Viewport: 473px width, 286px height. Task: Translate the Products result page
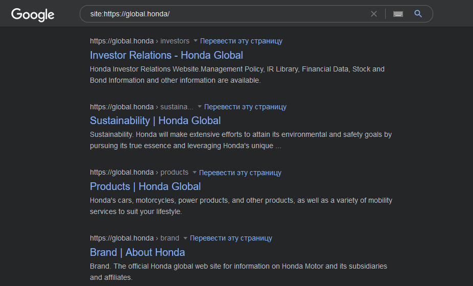[x=240, y=173]
